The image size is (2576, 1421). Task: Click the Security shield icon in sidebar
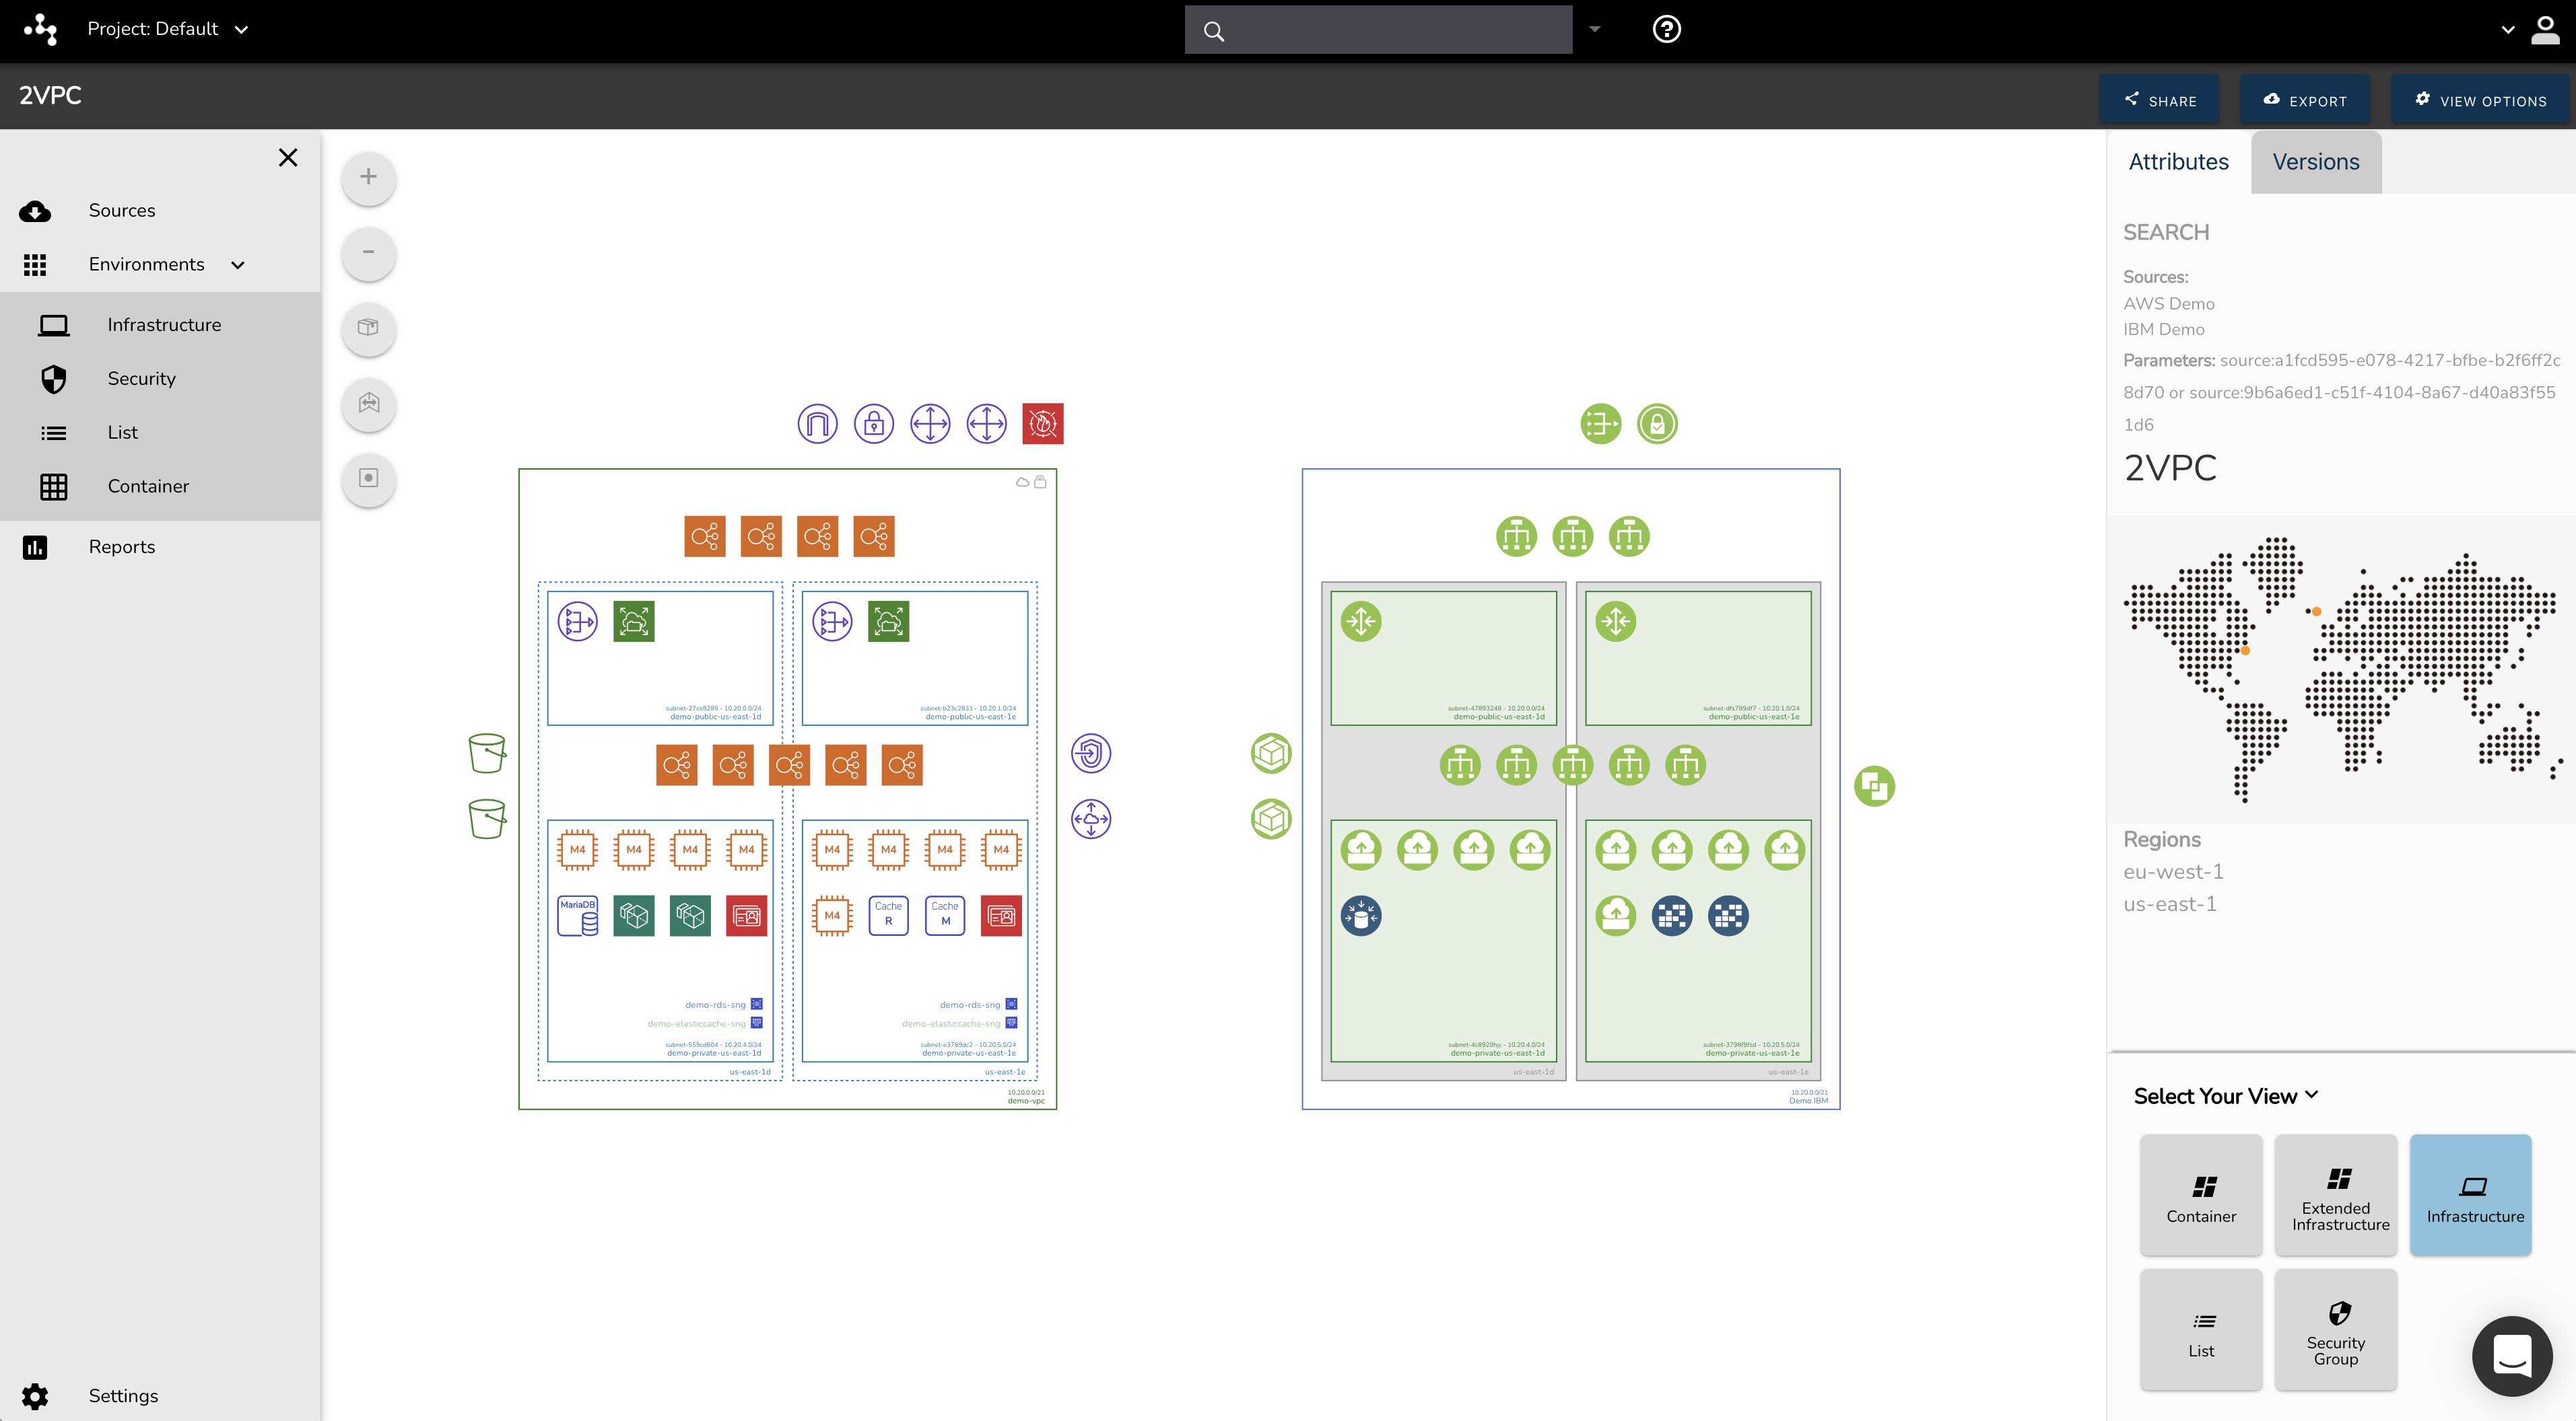coord(53,379)
